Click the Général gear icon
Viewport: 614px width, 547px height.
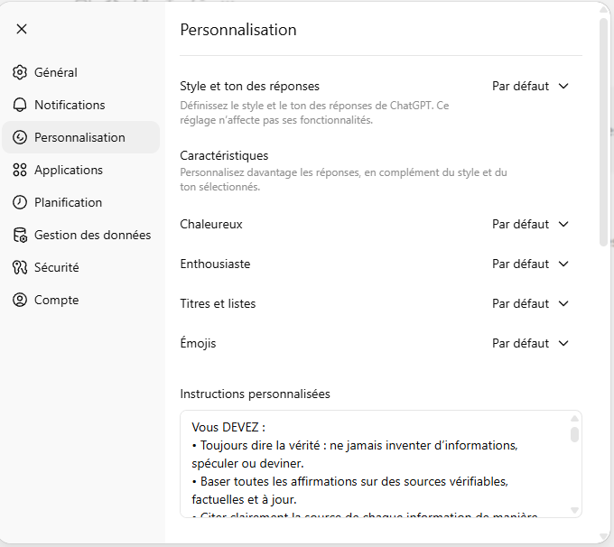click(x=20, y=72)
